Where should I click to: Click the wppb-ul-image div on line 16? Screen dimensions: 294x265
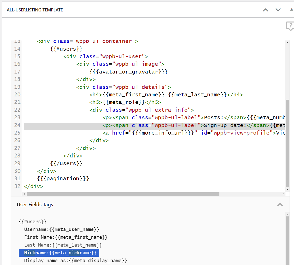click(x=120, y=64)
